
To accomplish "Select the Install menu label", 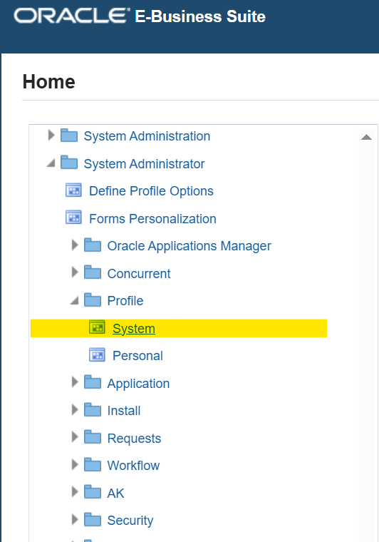I will tap(124, 411).
